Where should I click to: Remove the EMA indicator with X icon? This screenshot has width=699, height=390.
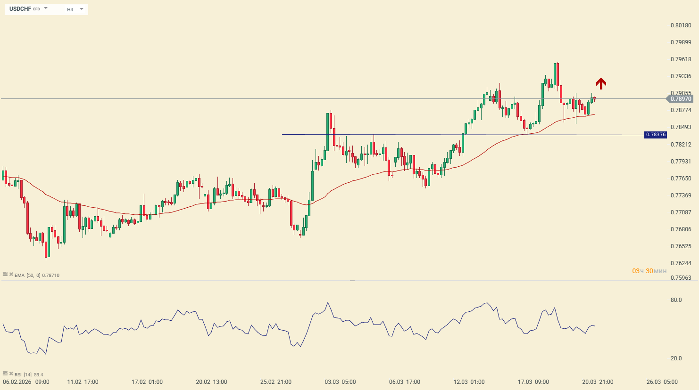coord(11,274)
